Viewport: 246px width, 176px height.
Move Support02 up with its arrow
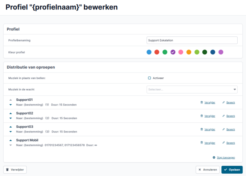[x=10, y=113]
